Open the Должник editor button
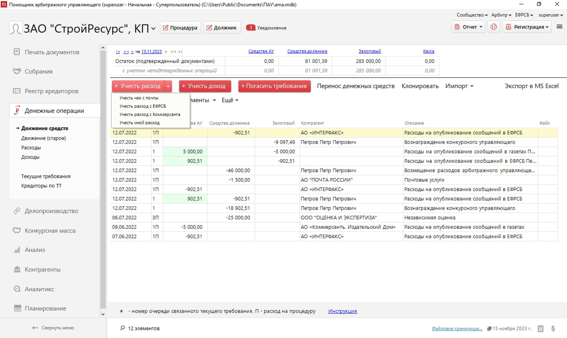 click(222, 28)
